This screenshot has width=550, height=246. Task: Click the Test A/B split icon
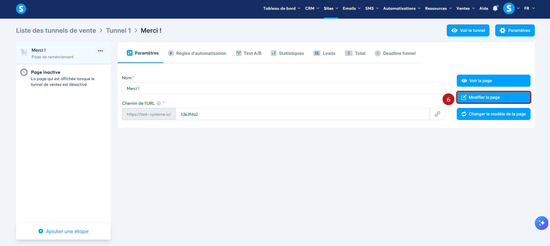pos(239,53)
